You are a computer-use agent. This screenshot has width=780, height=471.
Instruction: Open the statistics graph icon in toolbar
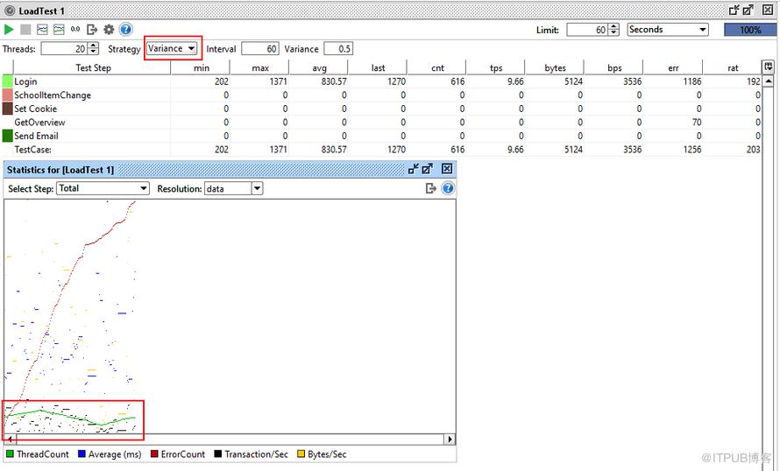tap(42, 29)
